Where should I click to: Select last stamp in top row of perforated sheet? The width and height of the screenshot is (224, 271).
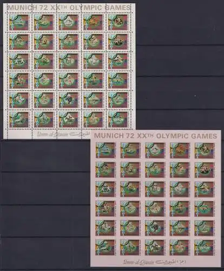(x=118, y=23)
